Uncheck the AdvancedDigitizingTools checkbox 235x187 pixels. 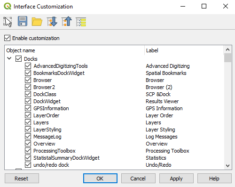[x=28, y=66]
